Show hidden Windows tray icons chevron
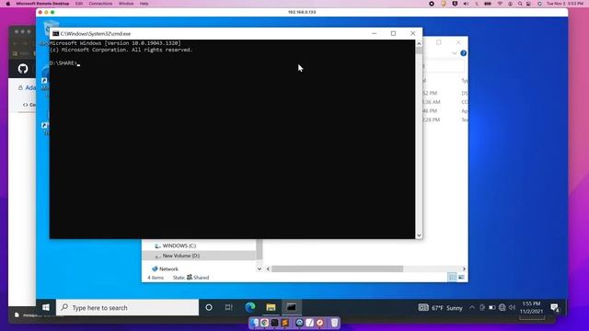The width and height of the screenshot is (589, 331). (472, 308)
